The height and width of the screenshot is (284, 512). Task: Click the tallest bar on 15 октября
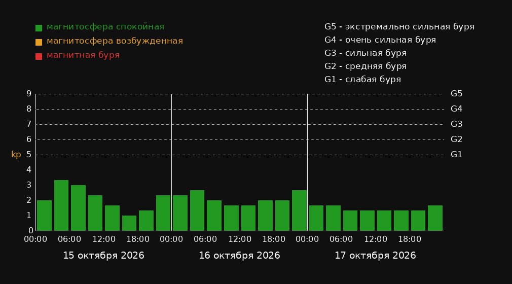point(61,205)
